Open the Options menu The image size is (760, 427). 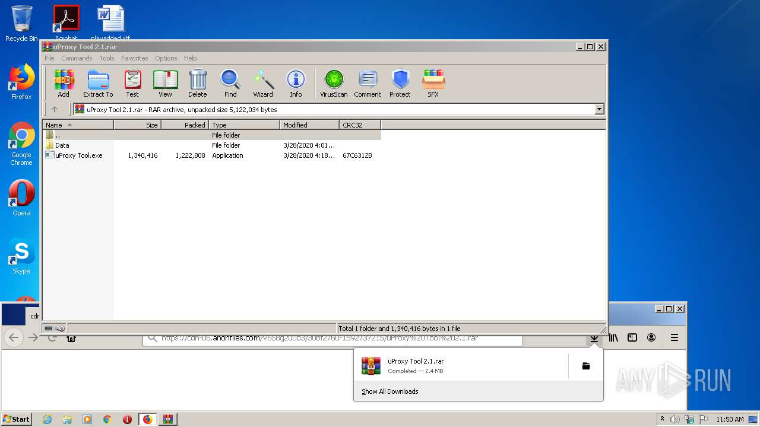click(166, 58)
